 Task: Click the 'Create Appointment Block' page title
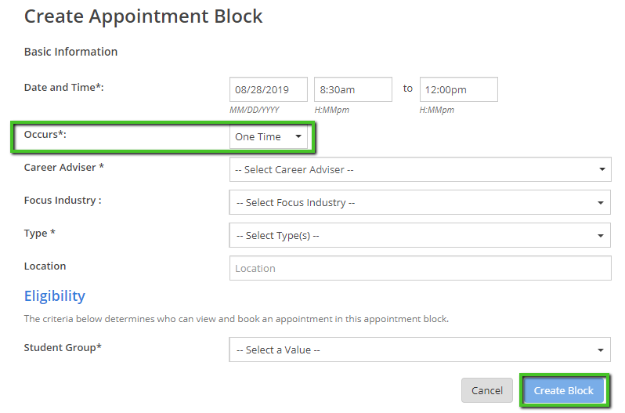[x=143, y=16]
